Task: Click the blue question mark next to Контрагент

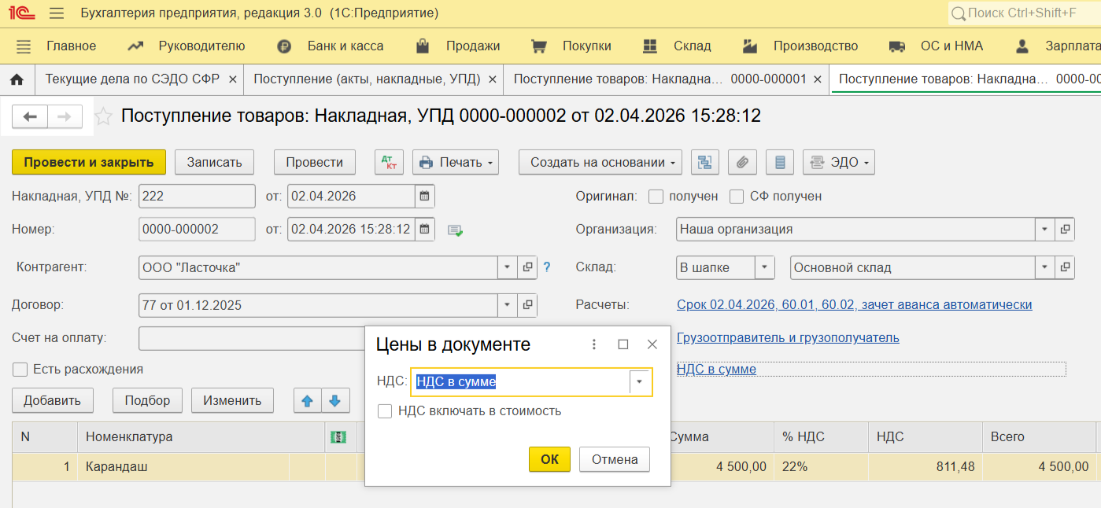Action: [x=547, y=267]
